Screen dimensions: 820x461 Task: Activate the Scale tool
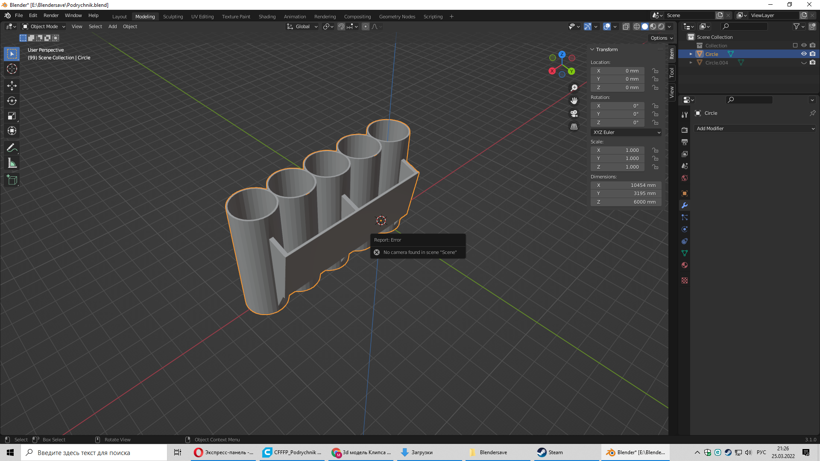tap(12, 116)
